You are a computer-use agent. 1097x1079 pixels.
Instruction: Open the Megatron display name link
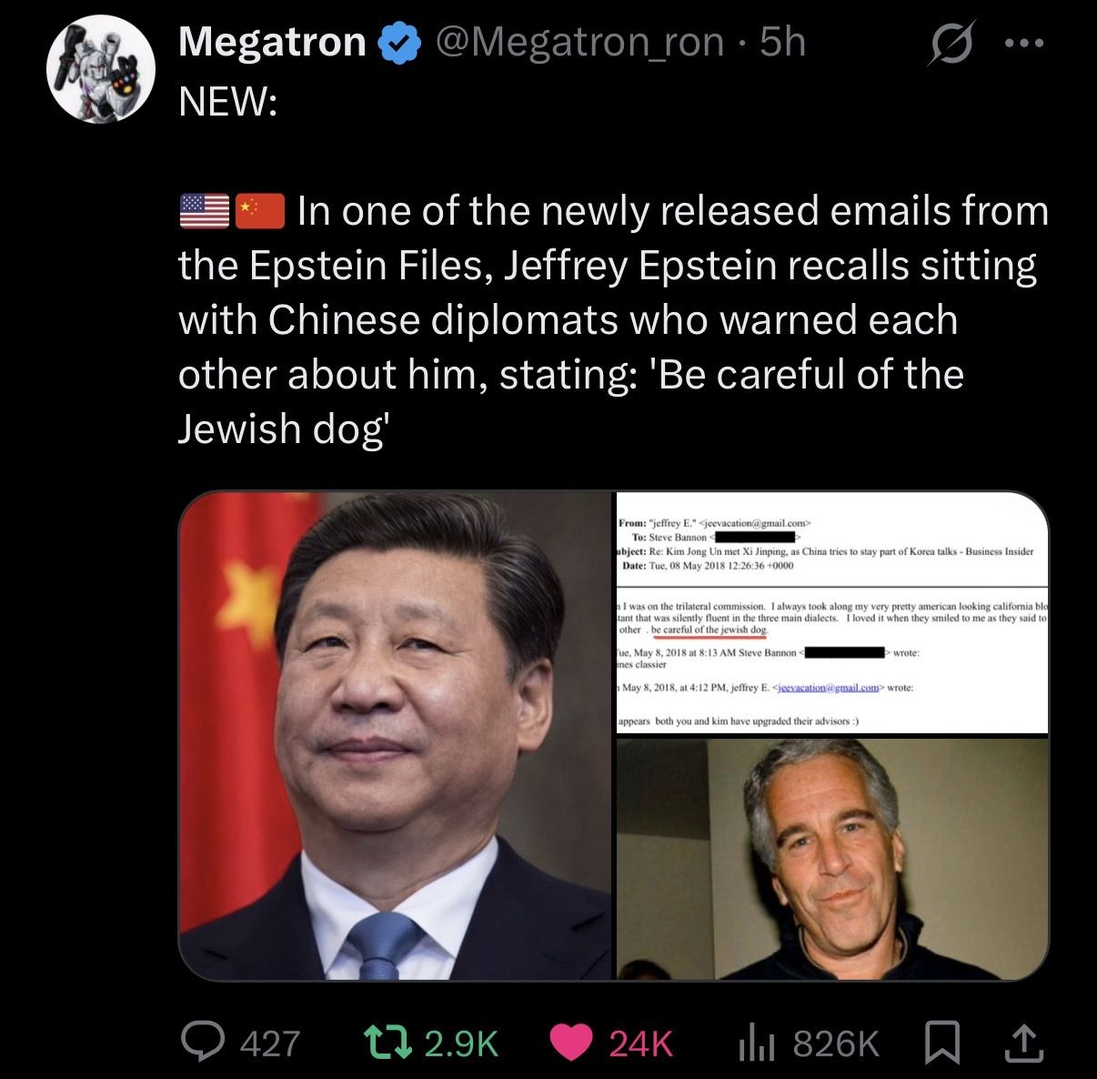pos(272,42)
